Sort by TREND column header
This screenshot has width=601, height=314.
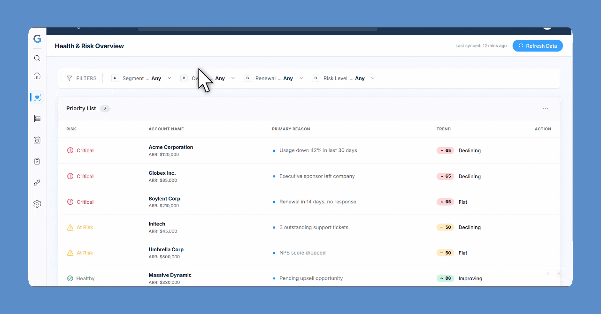tap(444, 129)
